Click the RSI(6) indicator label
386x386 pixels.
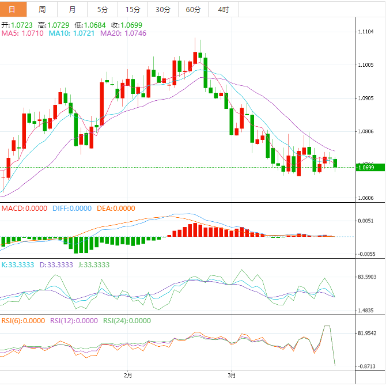click(x=23, y=321)
